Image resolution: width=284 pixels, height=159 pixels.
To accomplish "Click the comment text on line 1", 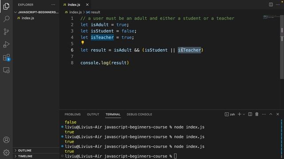I will 158,19.
